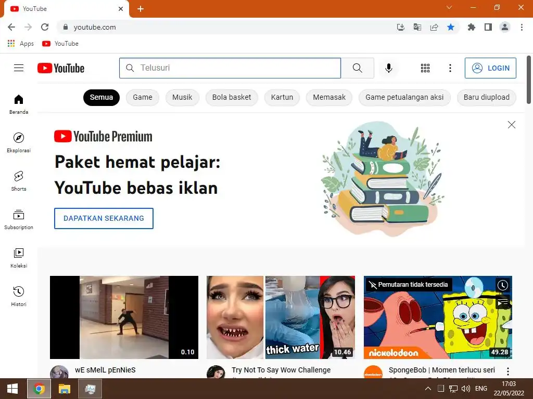Click the YouTube logo in header
533x399 pixels.
tap(61, 68)
